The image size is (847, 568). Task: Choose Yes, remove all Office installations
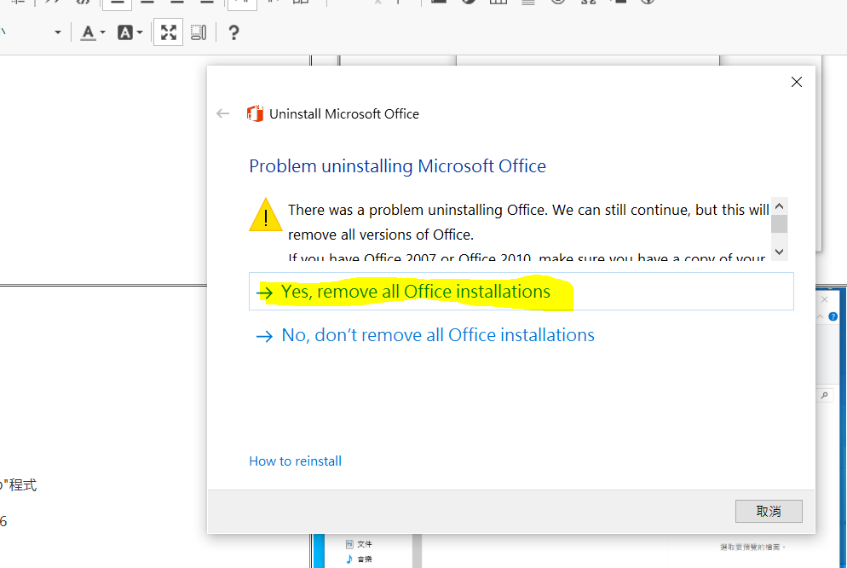pos(521,292)
